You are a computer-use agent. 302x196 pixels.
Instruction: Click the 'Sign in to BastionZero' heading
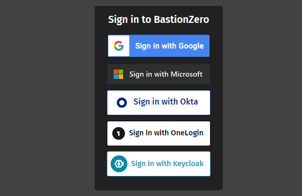point(159,20)
